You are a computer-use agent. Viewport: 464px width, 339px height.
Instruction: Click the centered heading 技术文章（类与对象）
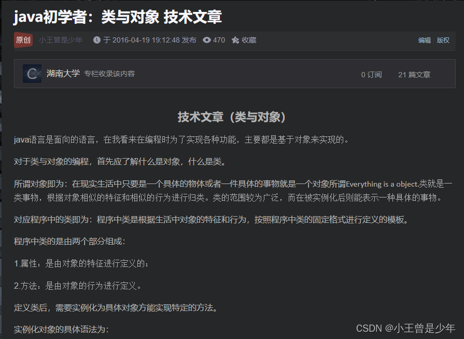pyautogui.click(x=232, y=117)
